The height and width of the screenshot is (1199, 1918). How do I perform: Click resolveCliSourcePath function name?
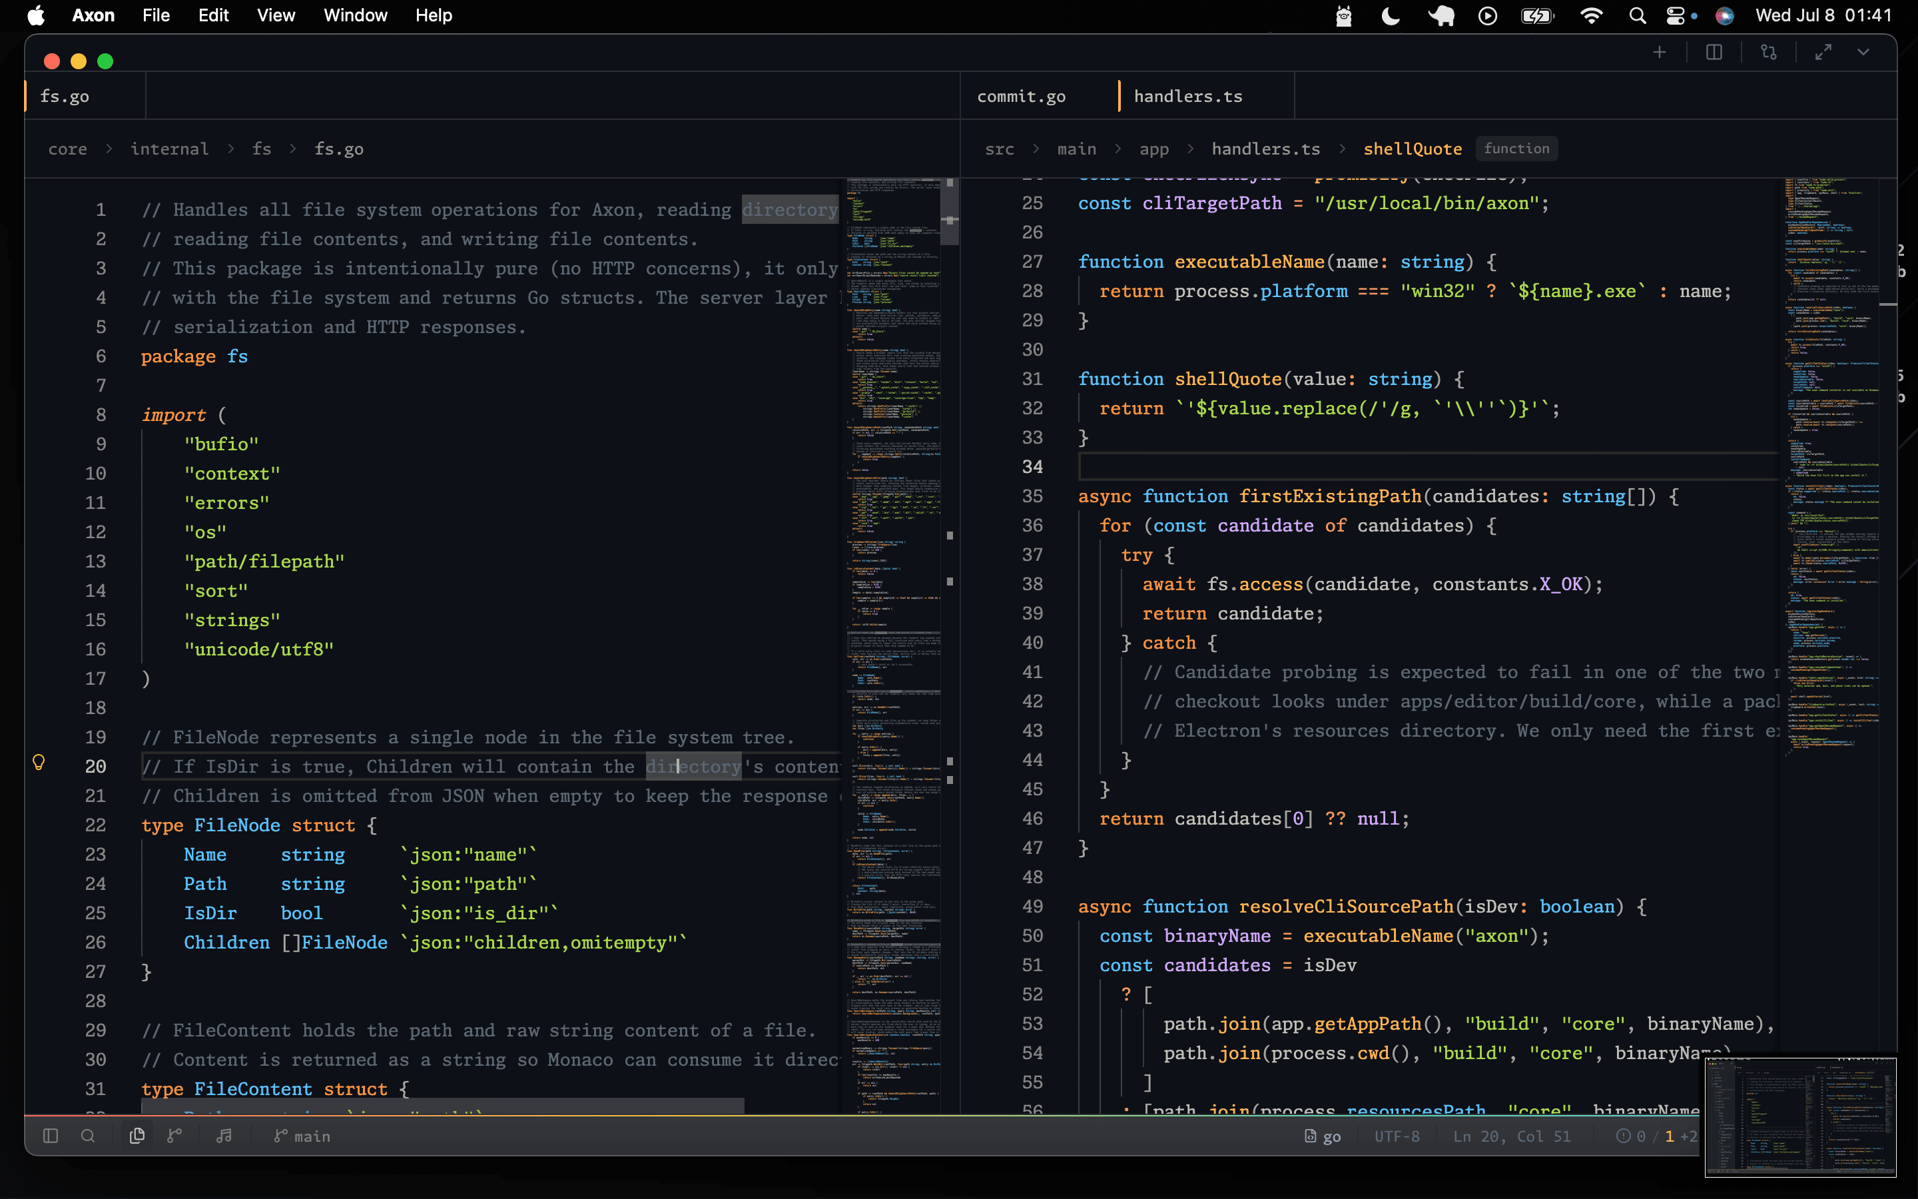click(x=1346, y=907)
